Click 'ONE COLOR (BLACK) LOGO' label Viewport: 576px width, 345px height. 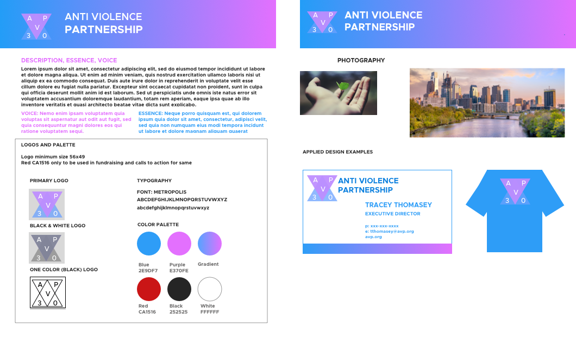coord(64,270)
